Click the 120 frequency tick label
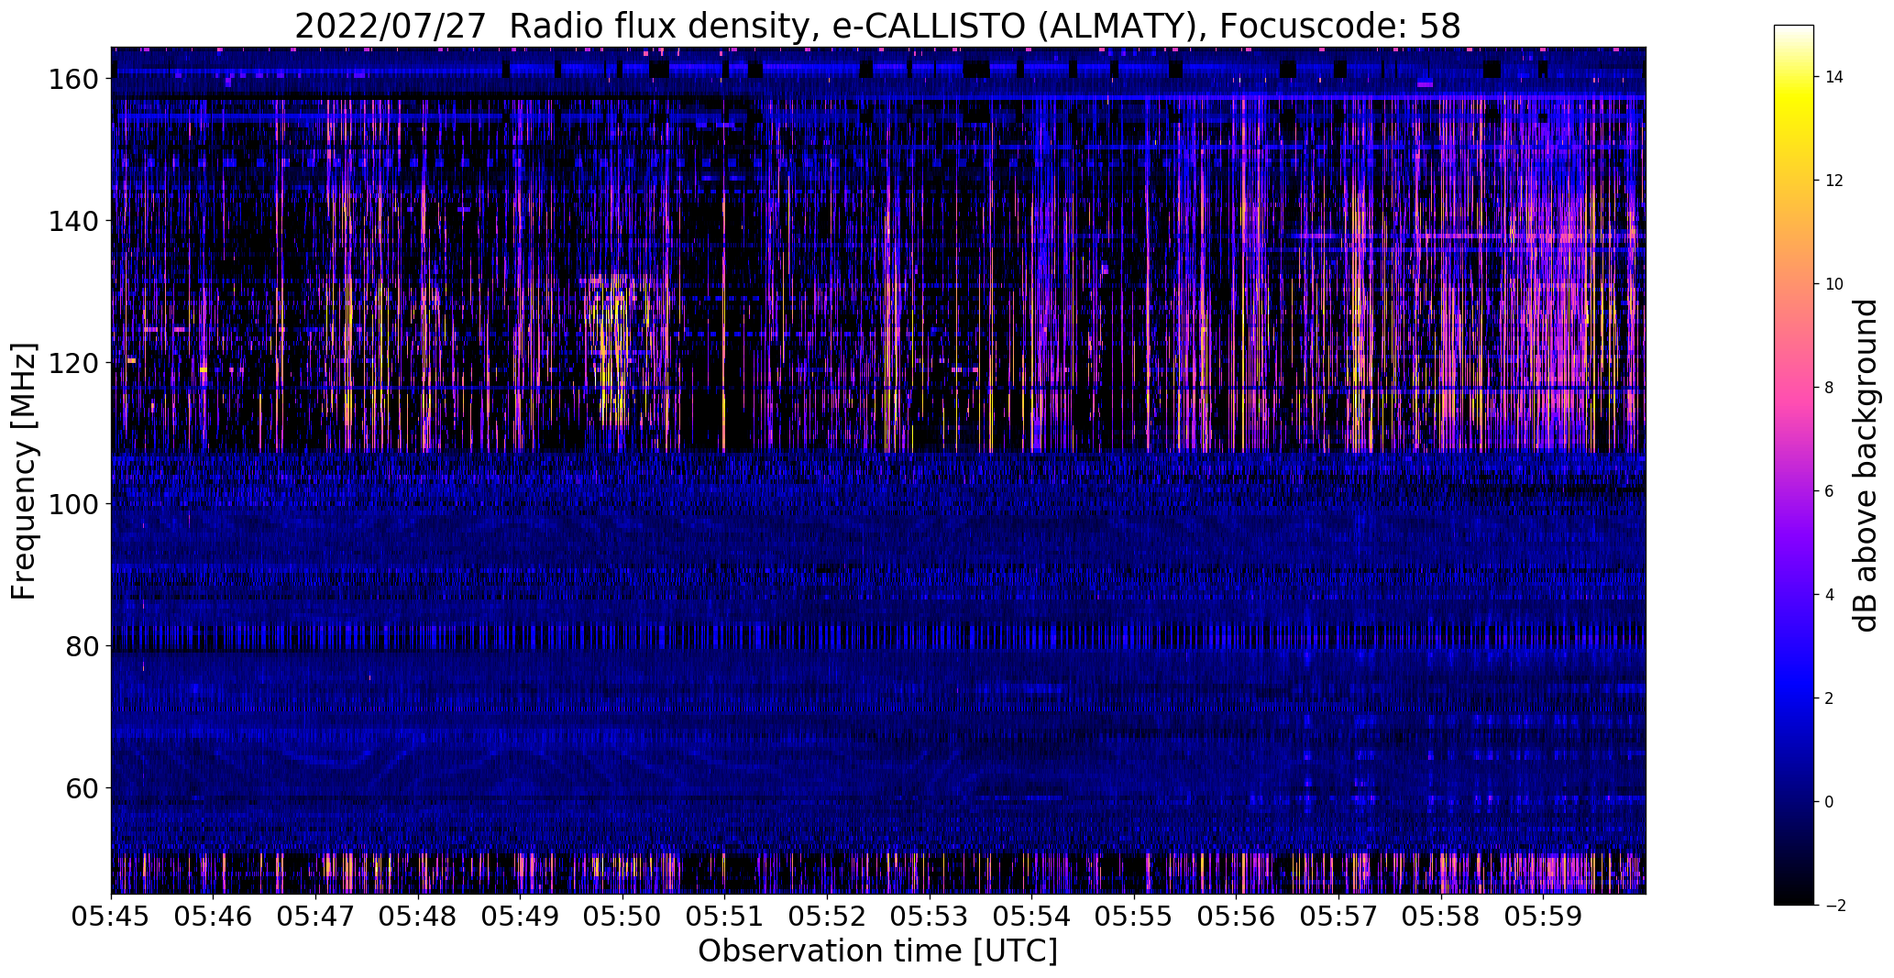1894x978 pixels. [72, 363]
